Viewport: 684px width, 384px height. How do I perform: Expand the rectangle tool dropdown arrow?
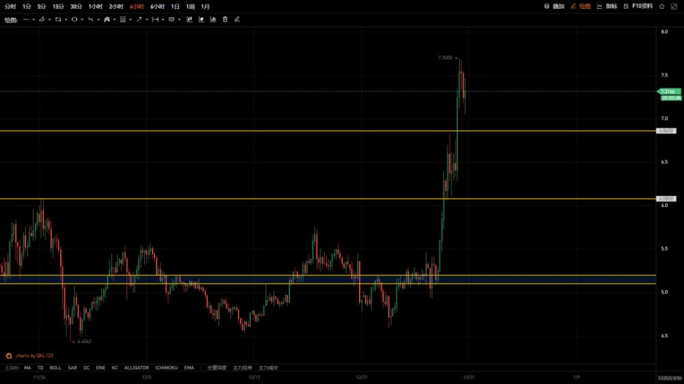(x=66, y=20)
